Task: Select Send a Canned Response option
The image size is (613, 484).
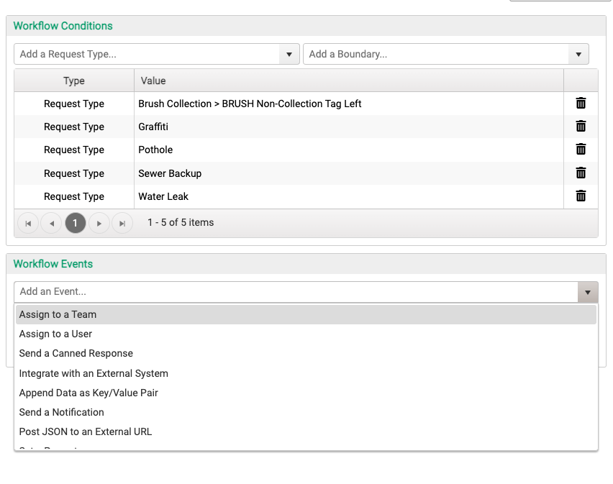Action: point(306,354)
